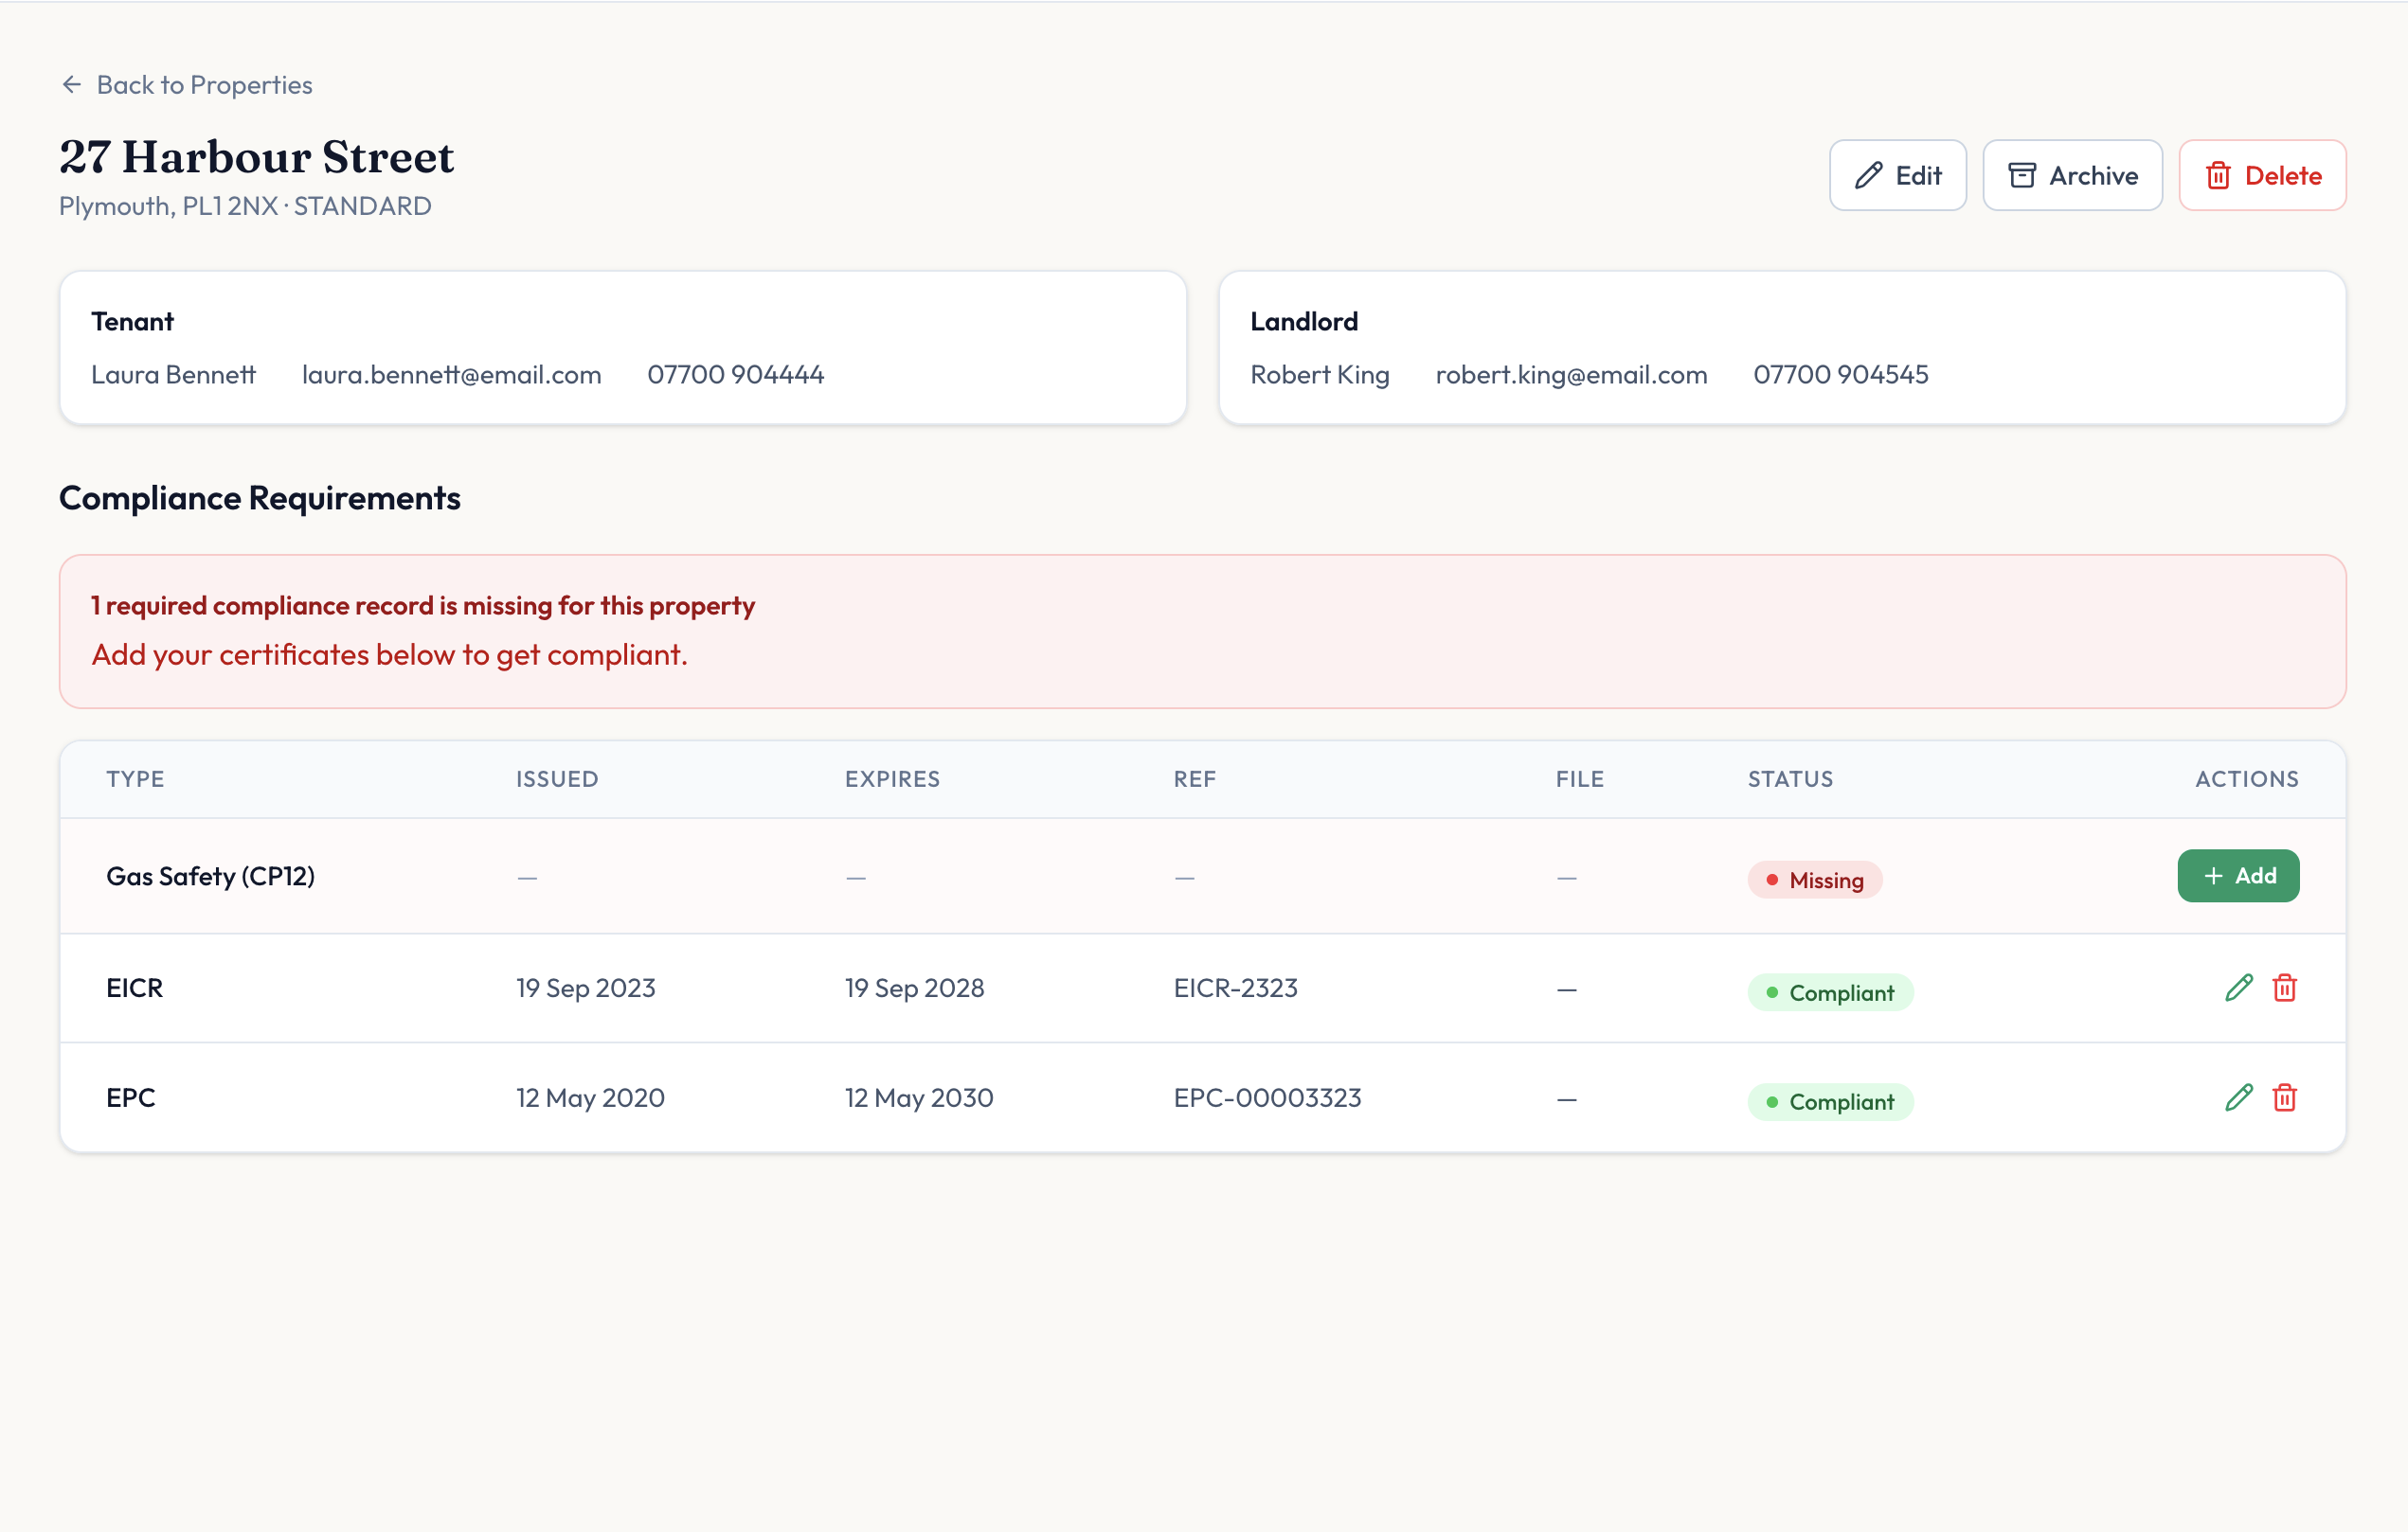
Task: Click the pencil edit icon for EICR row
Action: pos(2238,989)
